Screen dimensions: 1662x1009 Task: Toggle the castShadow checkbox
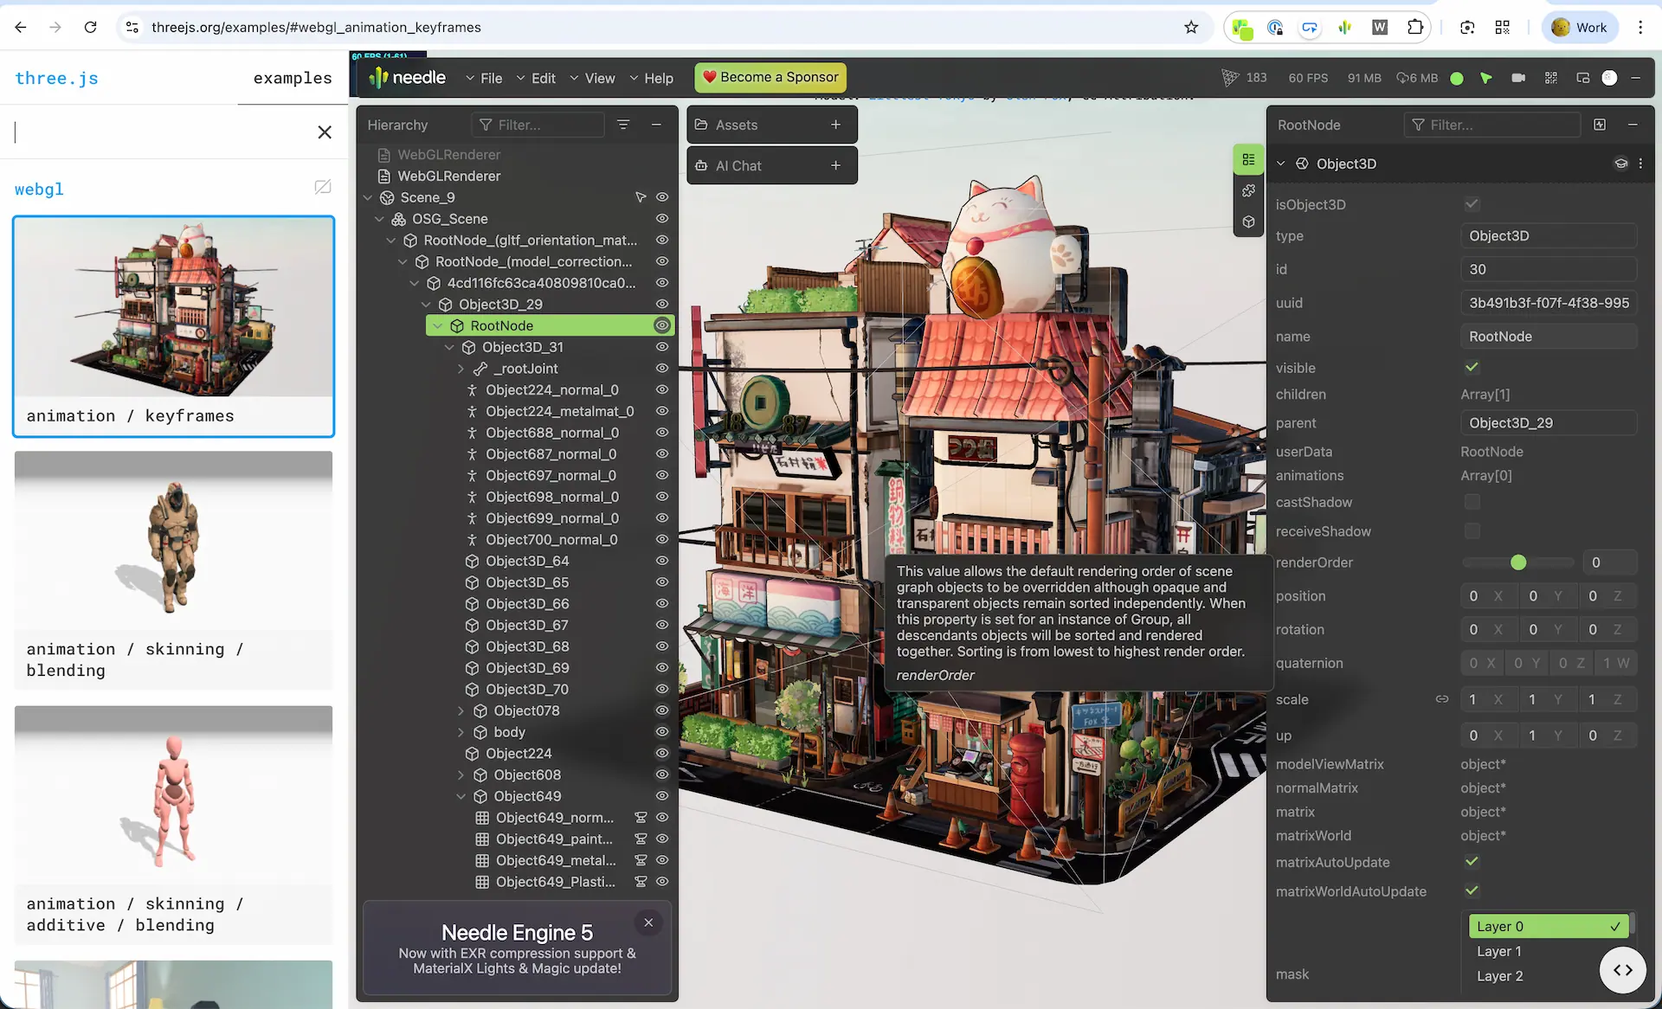[1472, 502]
